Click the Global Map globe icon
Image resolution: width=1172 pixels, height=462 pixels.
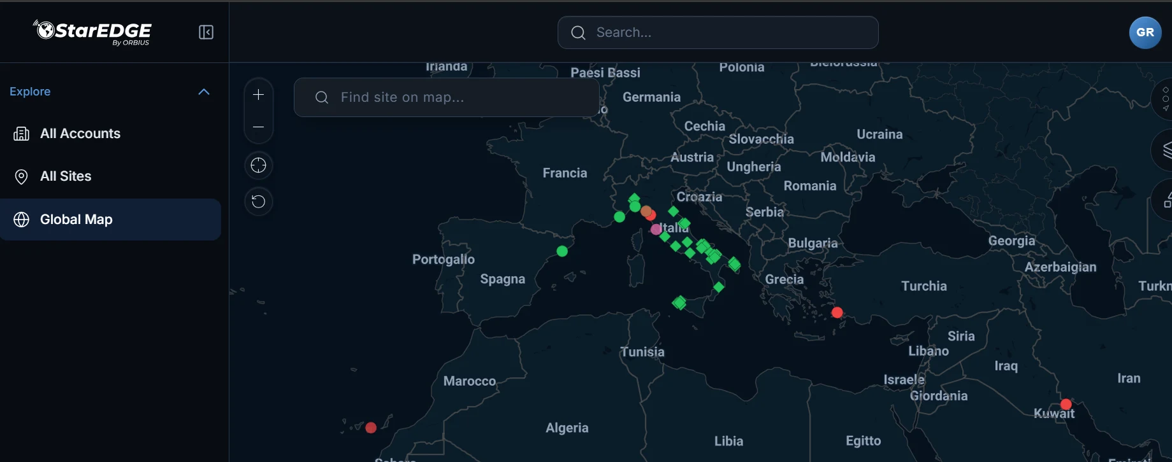22,220
